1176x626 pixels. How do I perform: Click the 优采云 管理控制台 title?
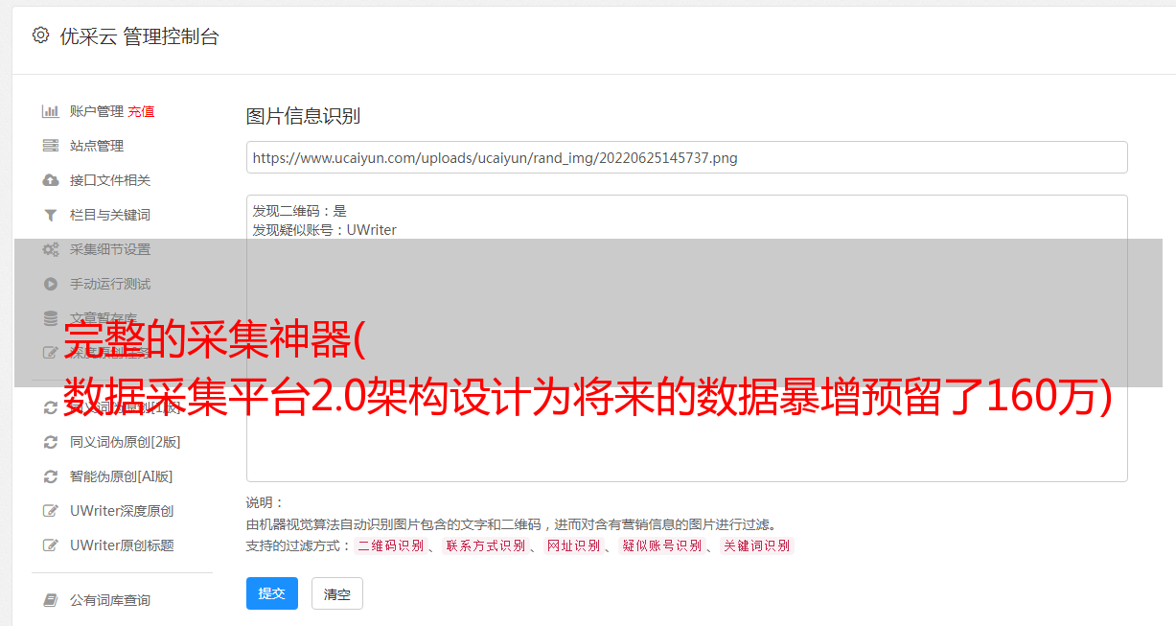pos(139,36)
